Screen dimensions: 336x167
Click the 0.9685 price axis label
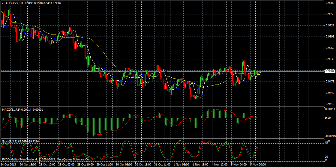(x=330, y=3)
